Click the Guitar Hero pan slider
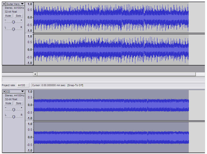The width and height of the screenshot is (207, 154). coord(13,29)
